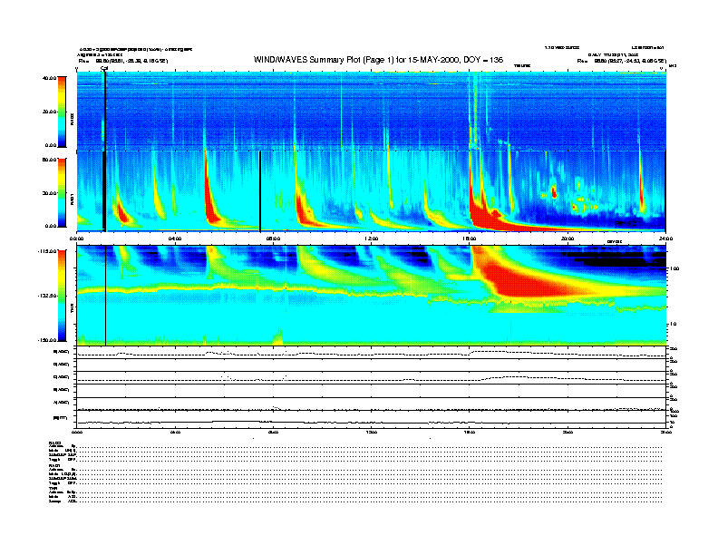Click the 20:00 time label under RAD1

point(568,239)
